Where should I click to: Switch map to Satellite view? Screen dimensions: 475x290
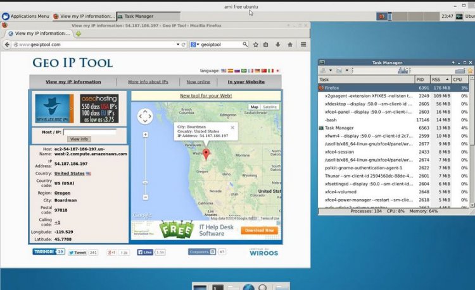pos(270,107)
